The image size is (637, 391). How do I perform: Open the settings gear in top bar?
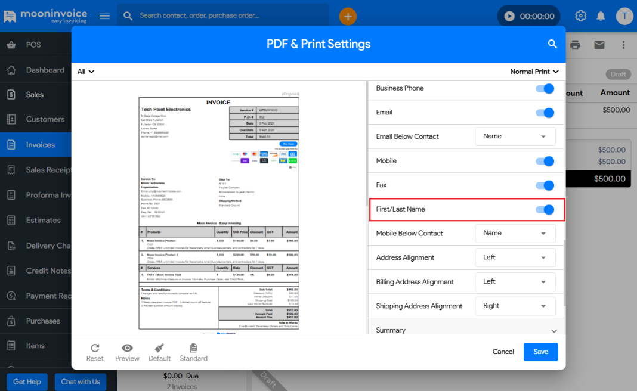click(x=580, y=16)
